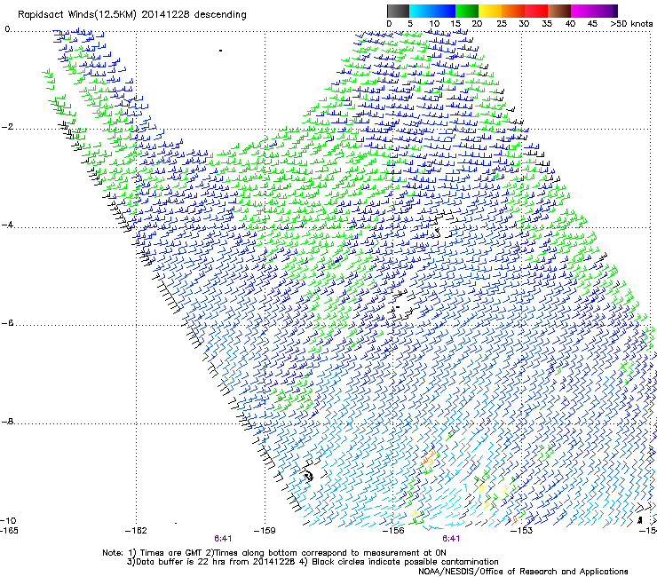Click the NOAA/NESDIS credit line
The height and width of the screenshot is (577, 657).
pos(523,572)
